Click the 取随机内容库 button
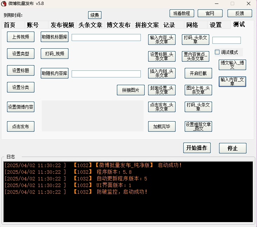The image size is (257, 227). tap(54, 73)
